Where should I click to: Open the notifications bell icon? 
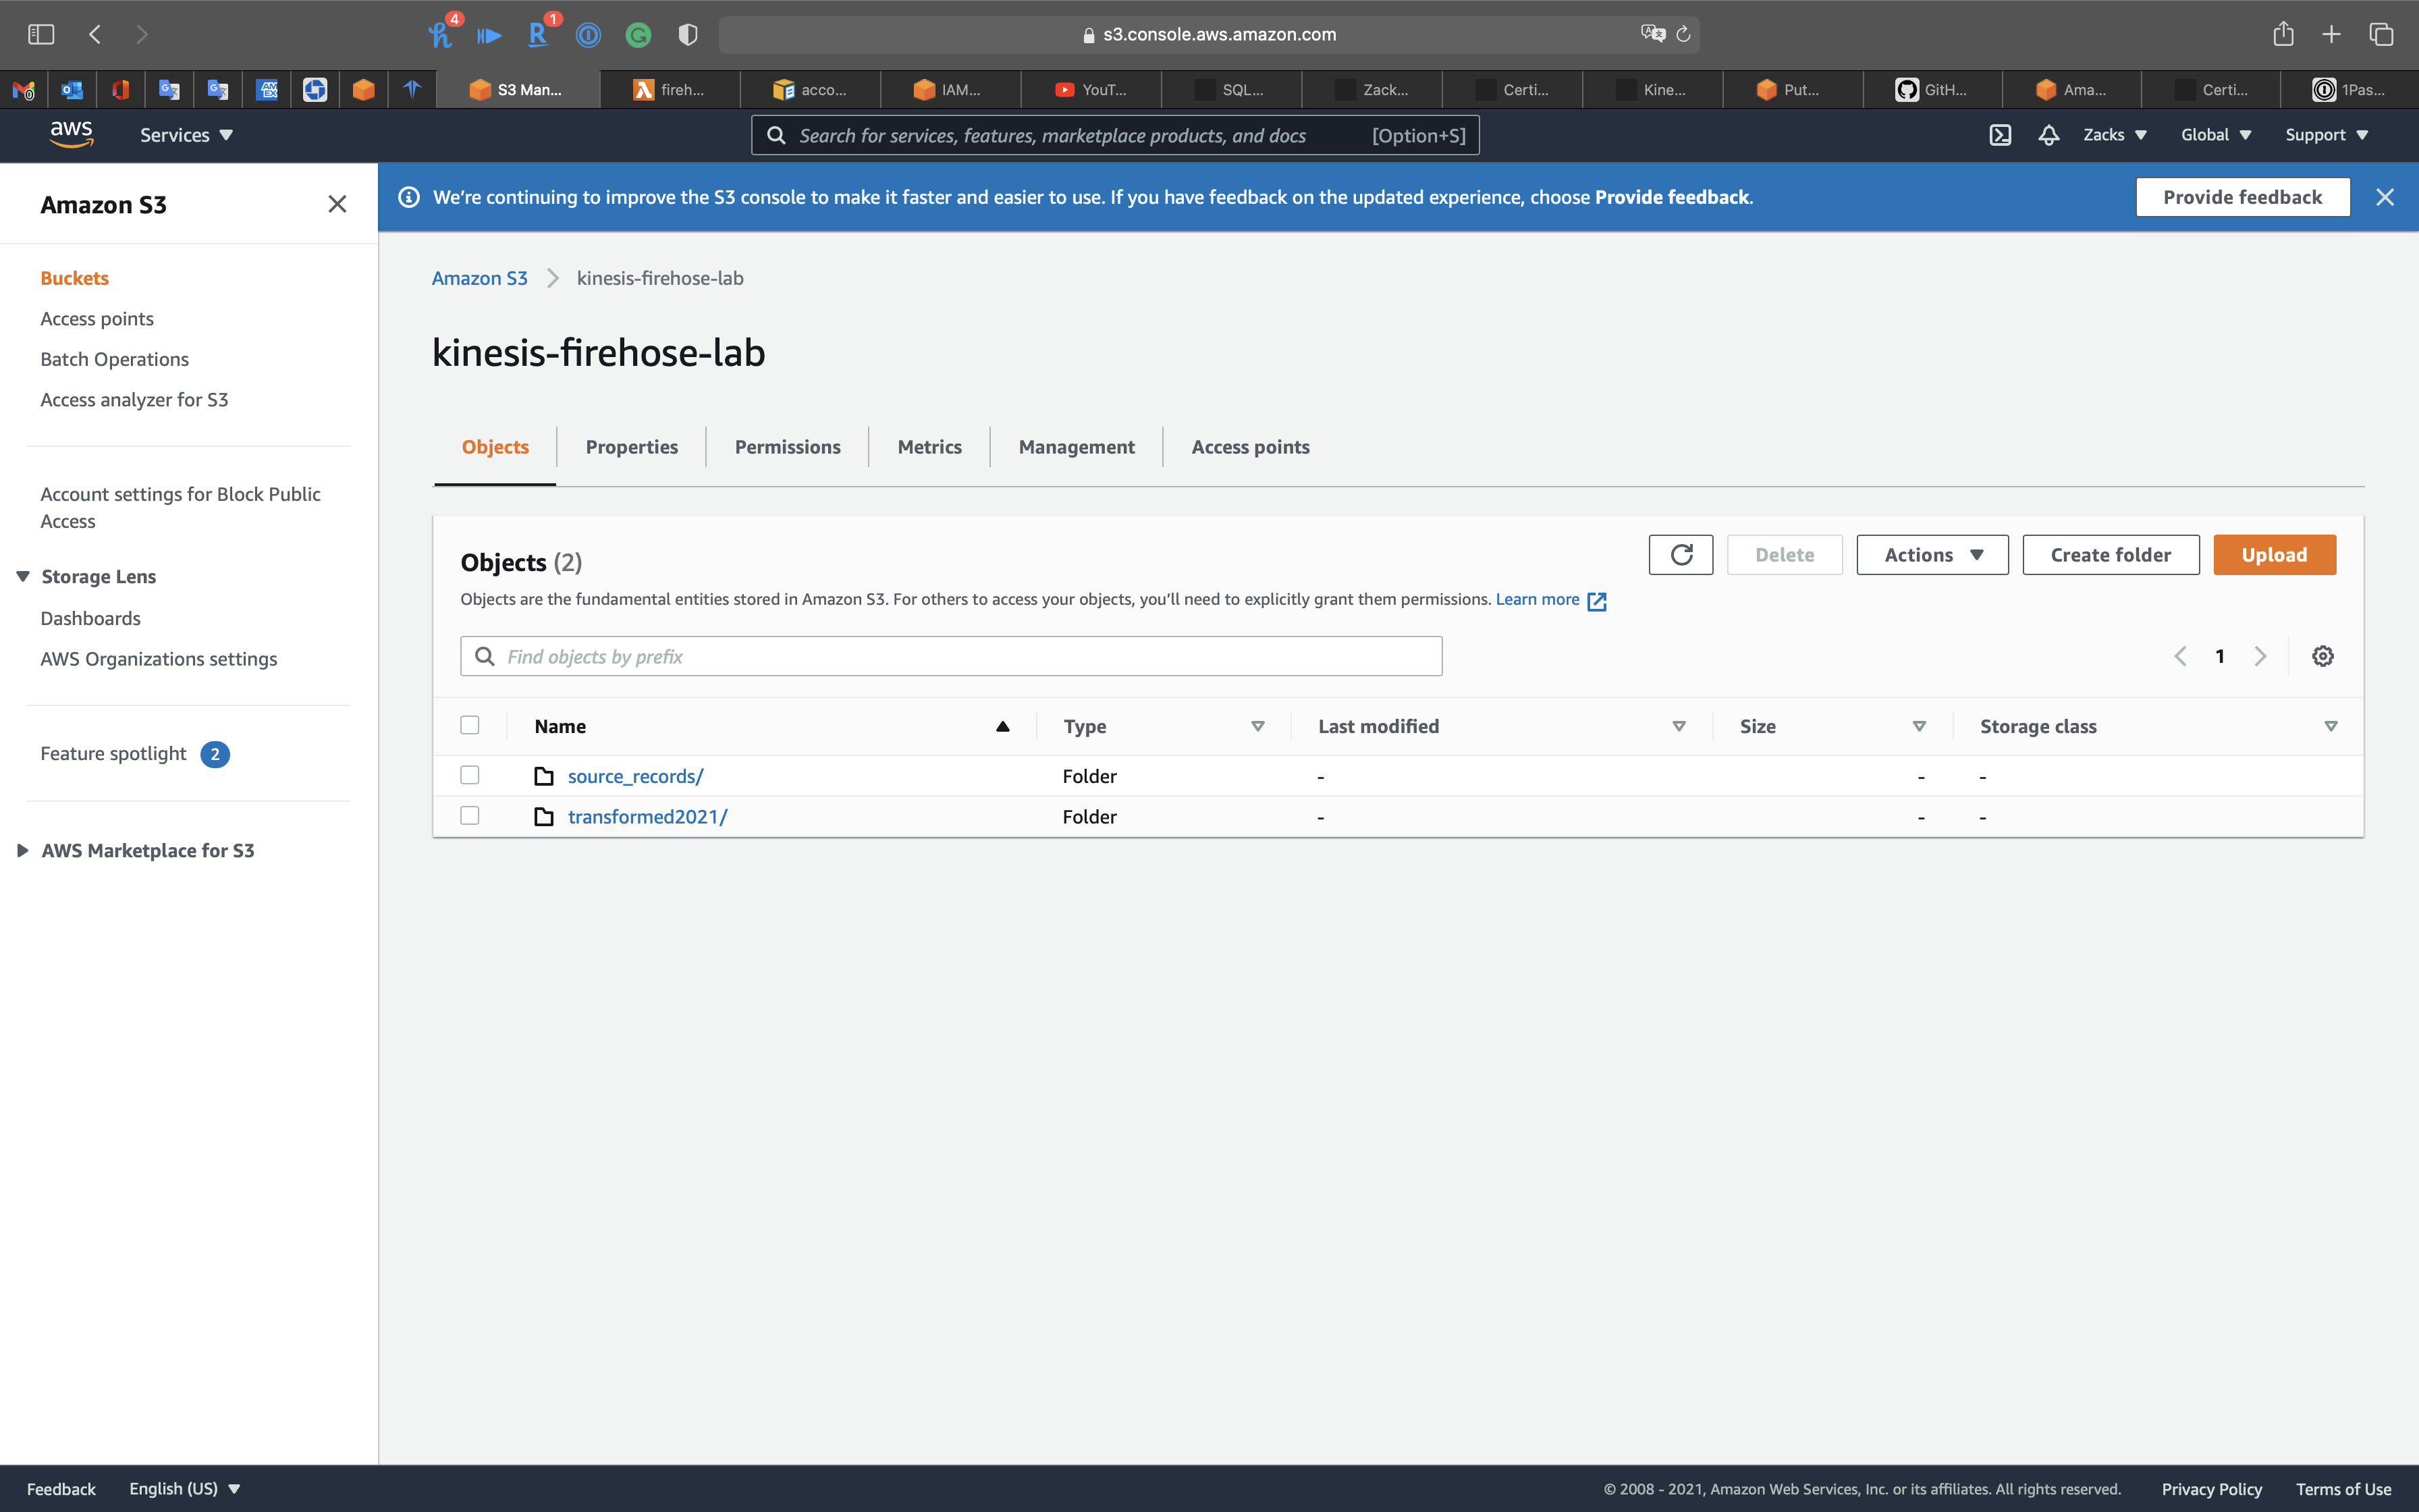[2048, 135]
